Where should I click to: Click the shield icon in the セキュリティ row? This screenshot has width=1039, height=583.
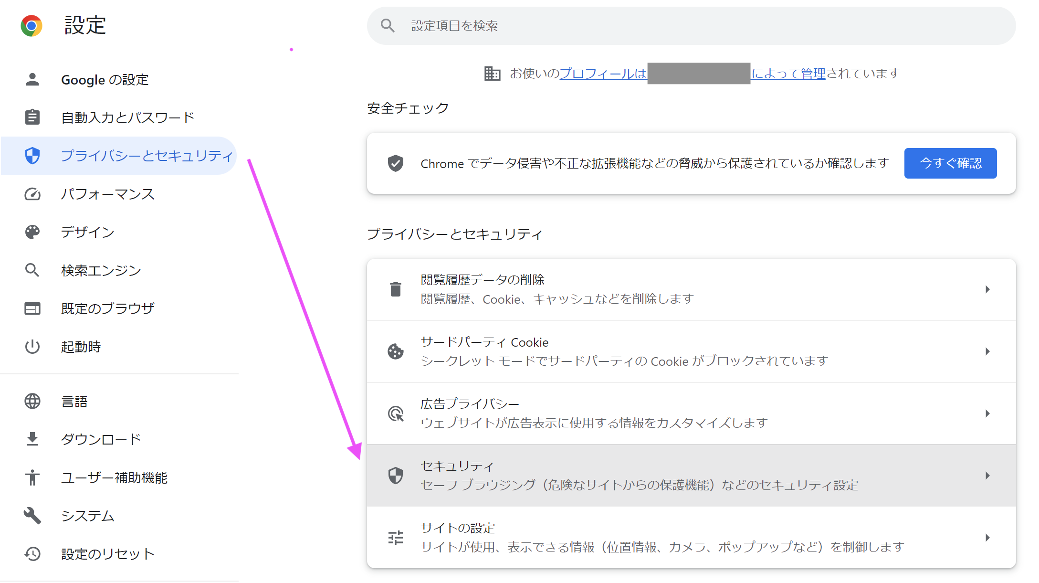tap(395, 476)
